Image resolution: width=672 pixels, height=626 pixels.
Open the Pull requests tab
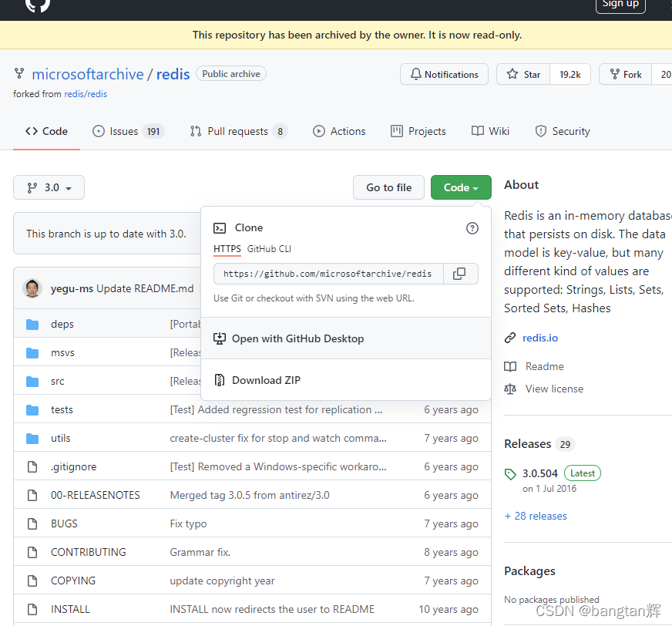(x=239, y=131)
